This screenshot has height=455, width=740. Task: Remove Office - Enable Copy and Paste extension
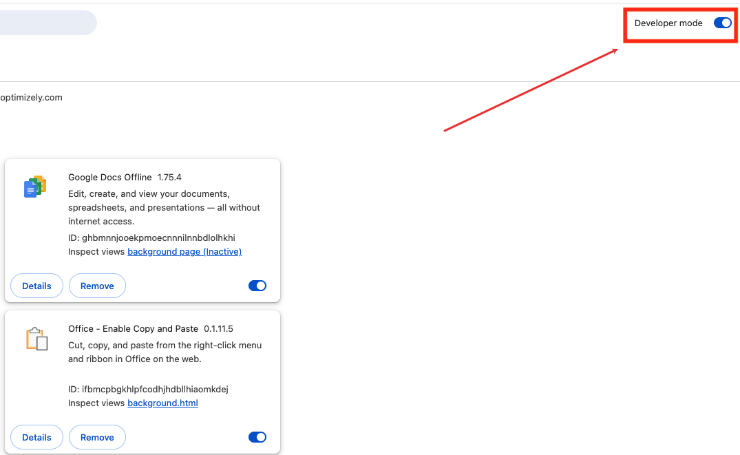point(97,437)
